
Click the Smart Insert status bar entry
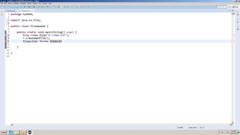192,127
